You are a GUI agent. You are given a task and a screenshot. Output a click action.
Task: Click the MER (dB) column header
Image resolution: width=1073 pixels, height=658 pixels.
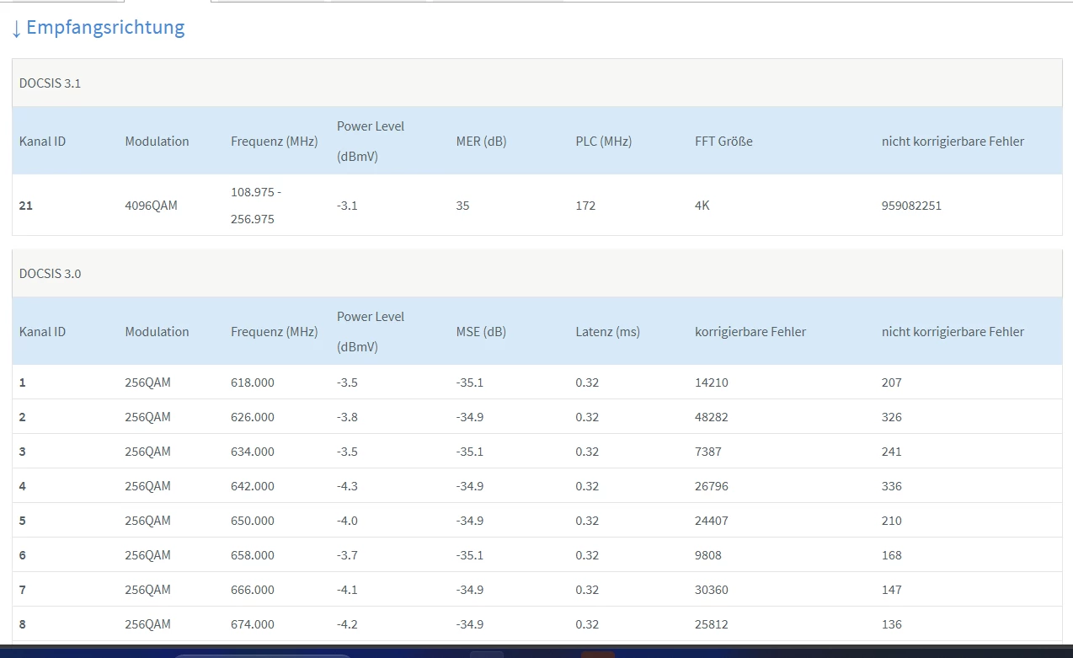click(x=481, y=142)
